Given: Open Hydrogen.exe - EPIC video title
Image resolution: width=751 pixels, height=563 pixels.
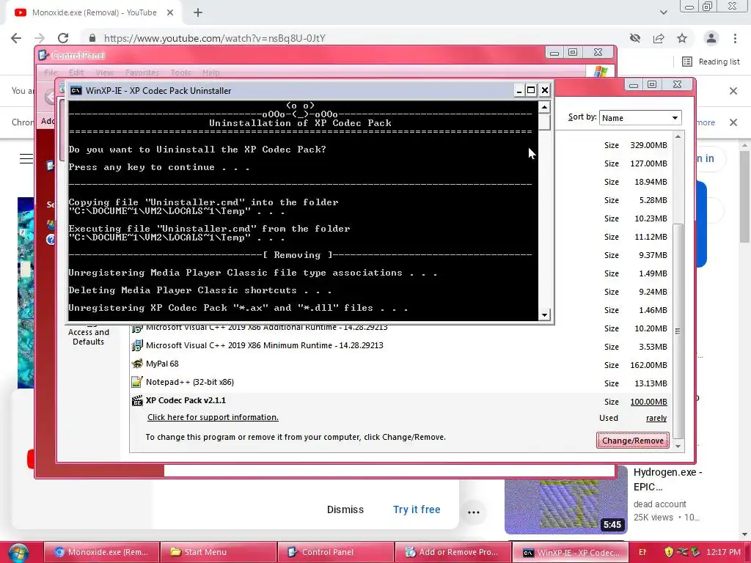Looking at the screenshot, I should pyautogui.click(x=667, y=479).
